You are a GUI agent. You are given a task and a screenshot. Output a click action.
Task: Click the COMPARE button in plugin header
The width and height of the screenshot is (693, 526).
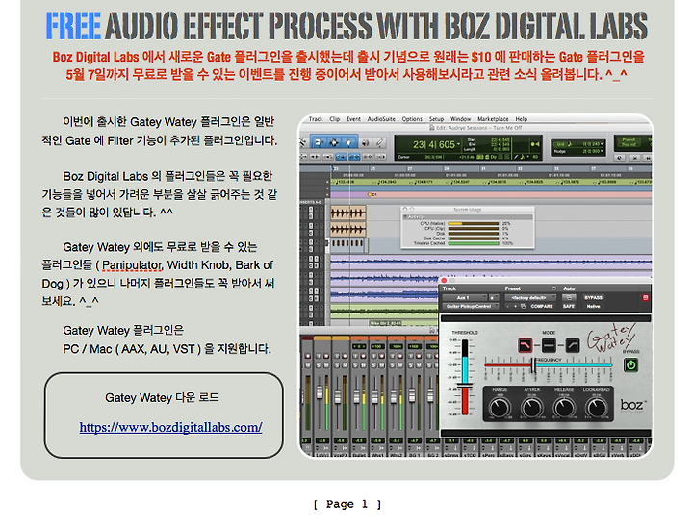pyautogui.click(x=541, y=306)
